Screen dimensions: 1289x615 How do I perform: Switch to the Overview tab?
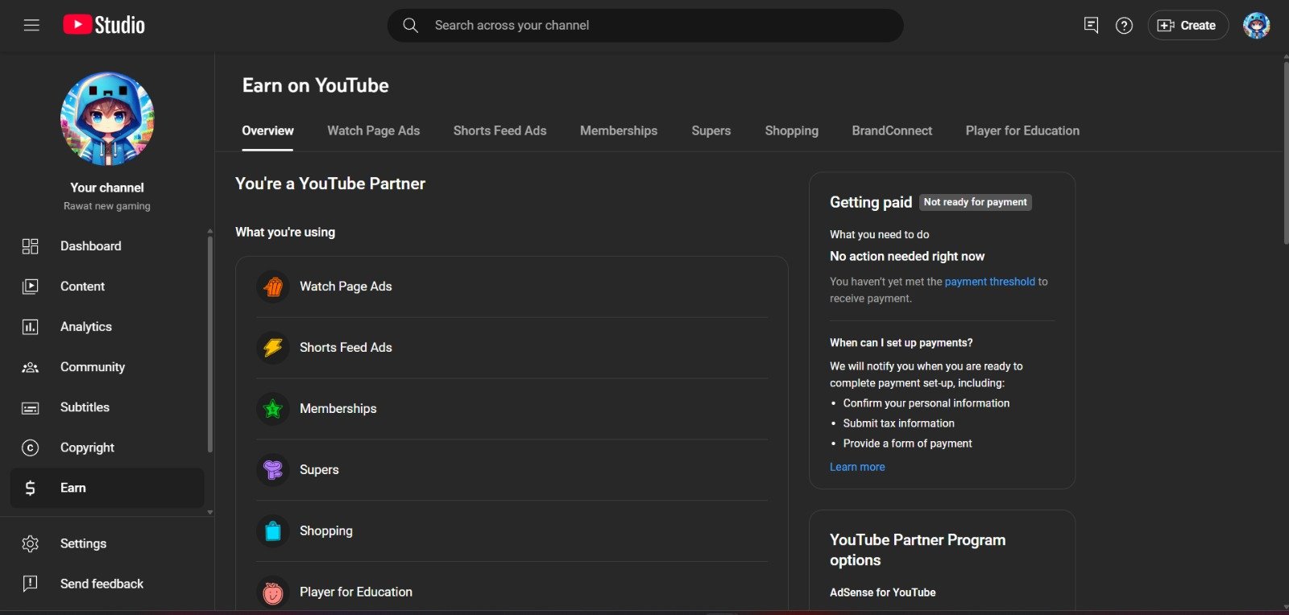[x=267, y=130]
